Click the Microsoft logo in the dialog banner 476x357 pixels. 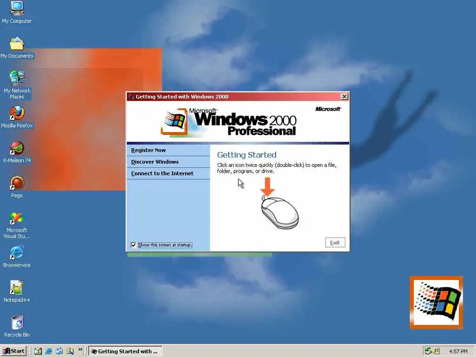click(328, 109)
